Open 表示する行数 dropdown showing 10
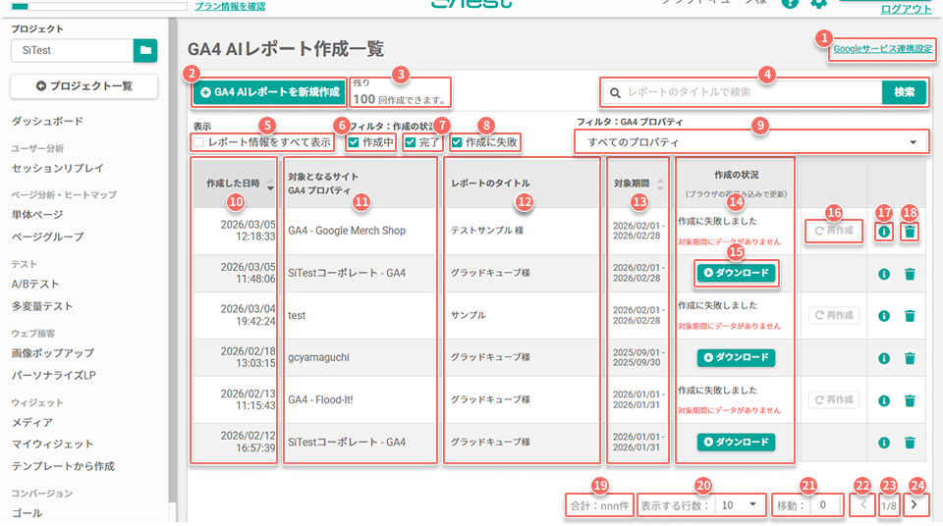943x526 pixels. coord(740,505)
